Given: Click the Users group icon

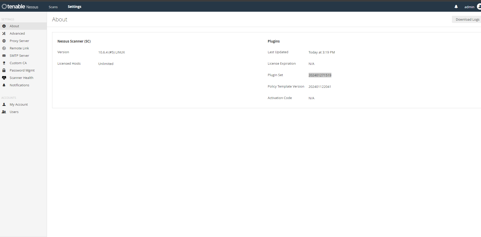Looking at the screenshot, I should coord(4,112).
